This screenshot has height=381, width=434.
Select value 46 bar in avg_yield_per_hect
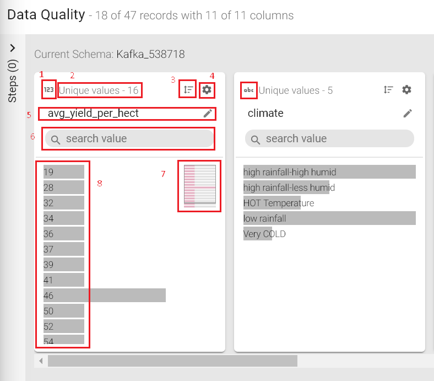(x=105, y=296)
